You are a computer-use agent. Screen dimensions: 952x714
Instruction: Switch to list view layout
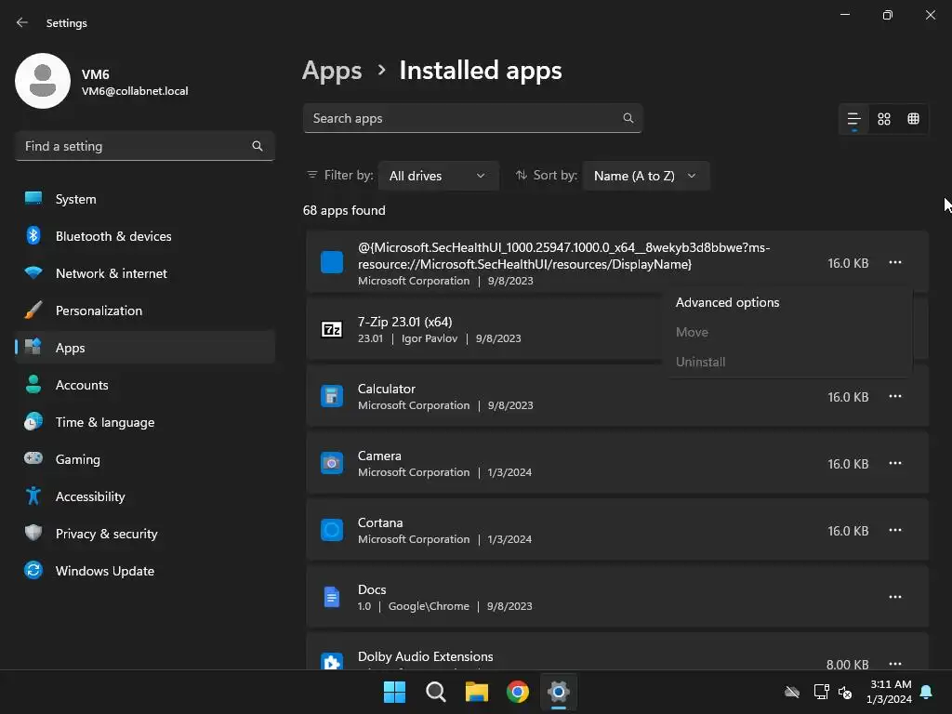[x=853, y=119]
